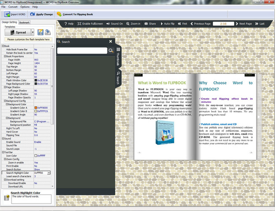Start Auto Flip playback
This screenshot has height=211, width=275.
point(167,24)
